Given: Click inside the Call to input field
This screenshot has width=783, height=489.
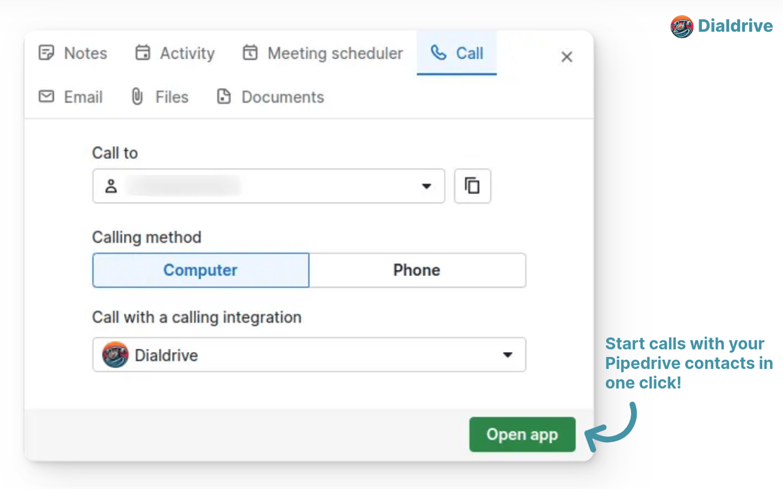Looking at the screenshot, I should 261,186.
